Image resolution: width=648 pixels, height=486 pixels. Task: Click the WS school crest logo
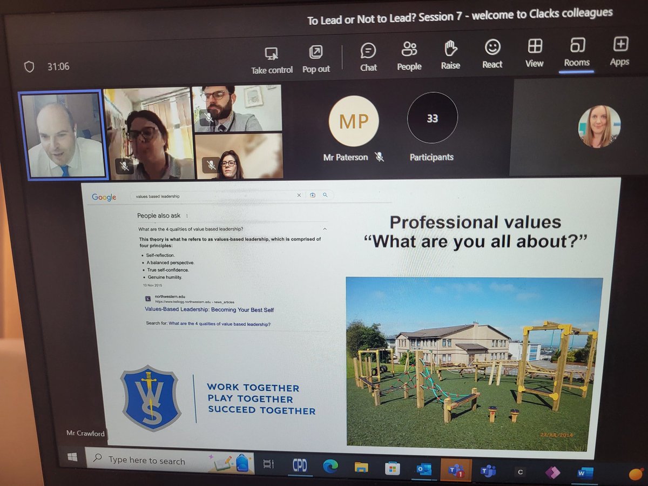(151, 399)
